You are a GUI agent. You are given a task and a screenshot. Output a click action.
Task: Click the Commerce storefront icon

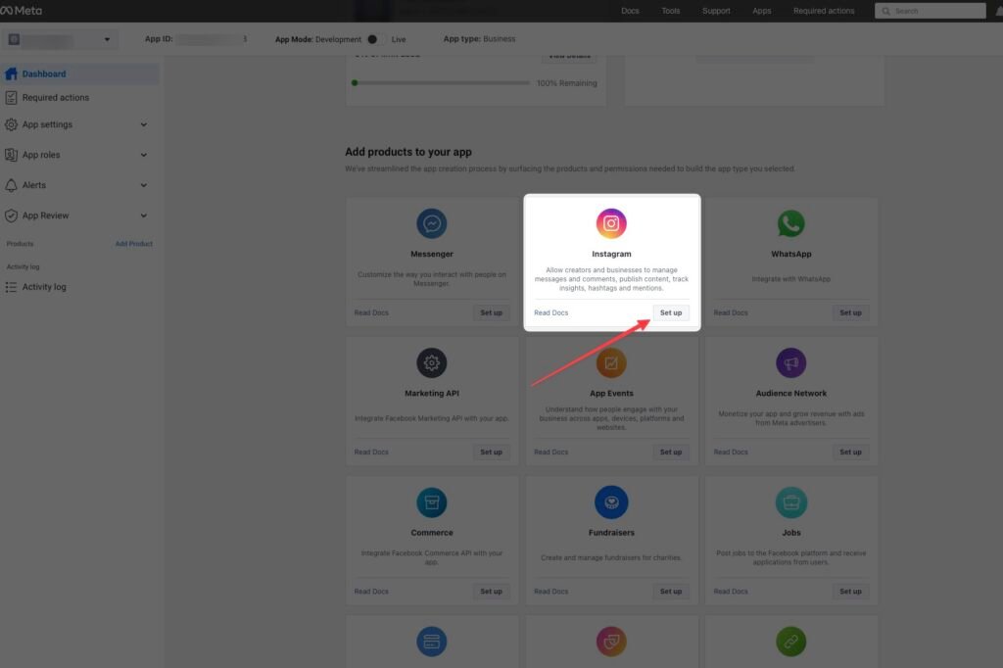click(x=432, y=502)
